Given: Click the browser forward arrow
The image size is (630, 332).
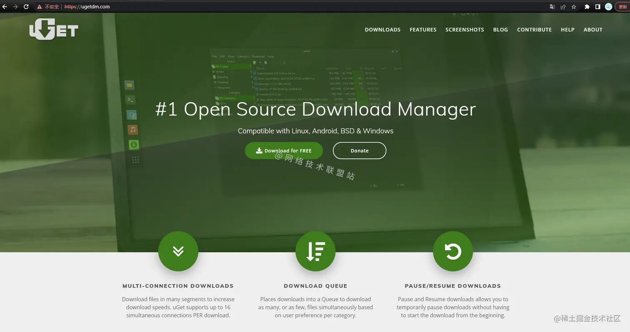Looking at the screenshot, I should click(x=15, y=7).
